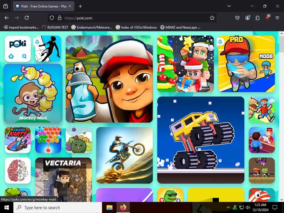The image size is (284, 213).
Task: Open the notification center icon
Action: tap(275, 207)
